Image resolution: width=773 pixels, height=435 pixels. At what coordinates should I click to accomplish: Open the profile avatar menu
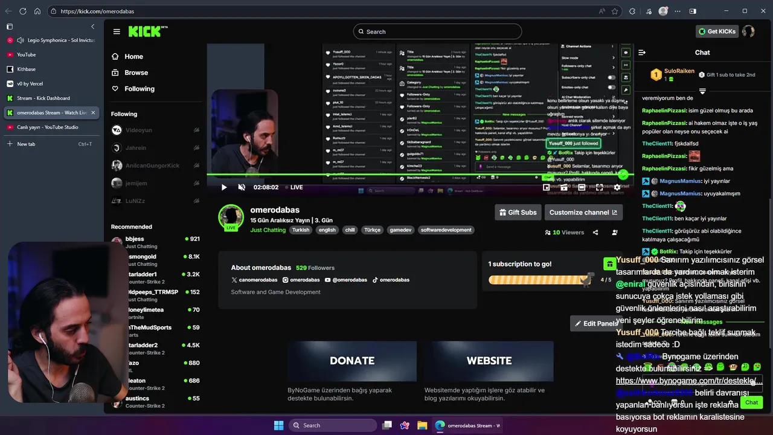point(748,31)
